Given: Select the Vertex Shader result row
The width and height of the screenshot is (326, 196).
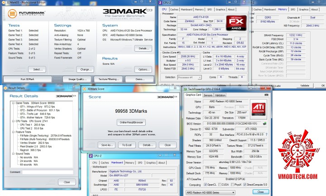Looking at the screenshot, I should [x=34, y=143].
